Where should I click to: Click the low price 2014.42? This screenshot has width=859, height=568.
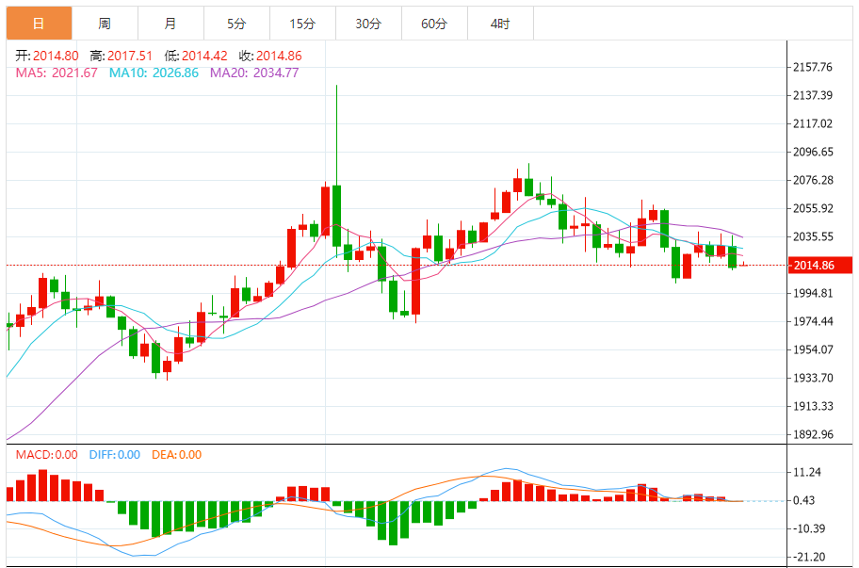click(204, 56)
